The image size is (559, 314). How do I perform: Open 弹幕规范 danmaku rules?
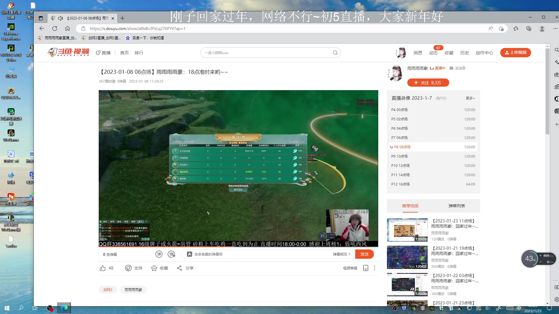(x=342, y=254)
